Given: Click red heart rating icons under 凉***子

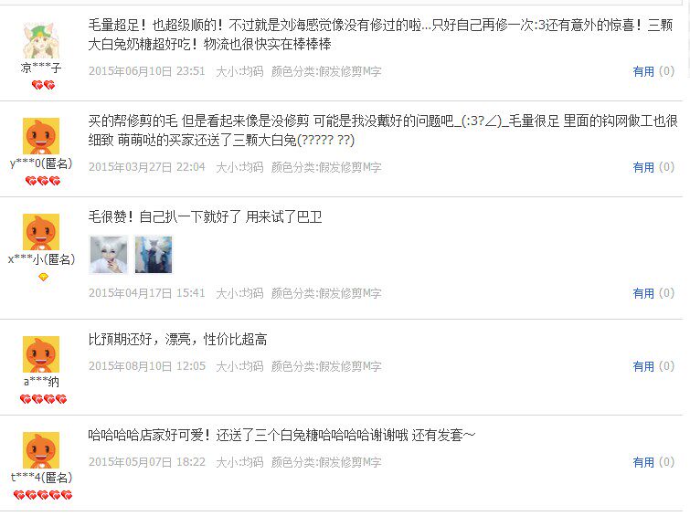Looking at the screenshot, I should point(43,85).
